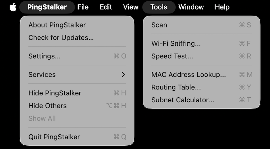
Task: Run the Speed Test
Action: pyautogui.click(x=172, y=56)
